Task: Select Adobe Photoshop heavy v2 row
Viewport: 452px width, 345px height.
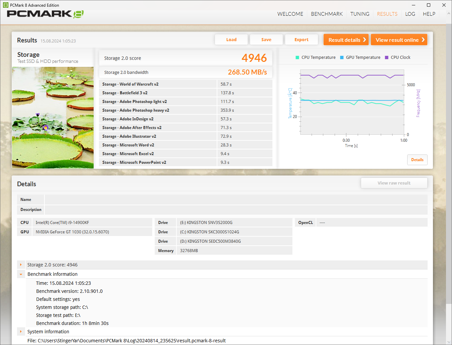Action: click(186, 110)
